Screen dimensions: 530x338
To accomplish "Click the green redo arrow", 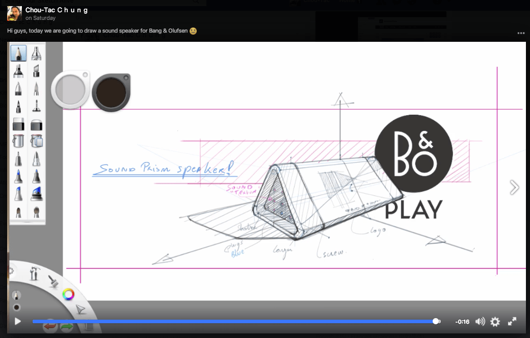I will 67,327.
